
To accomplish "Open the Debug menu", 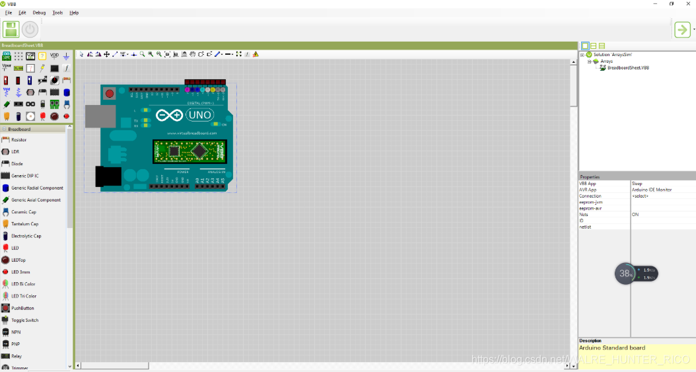I will (x=39, y=13).
